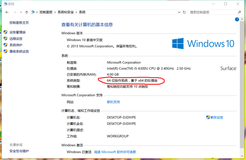Click into the 搜索控制面板 search field
This screenshot has height=160, width=246.
[212, 12]
